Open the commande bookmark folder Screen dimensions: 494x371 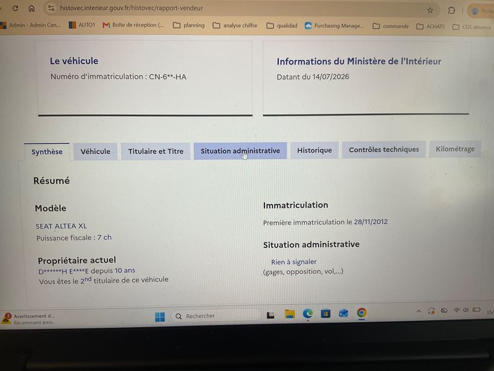click(390, 26)
